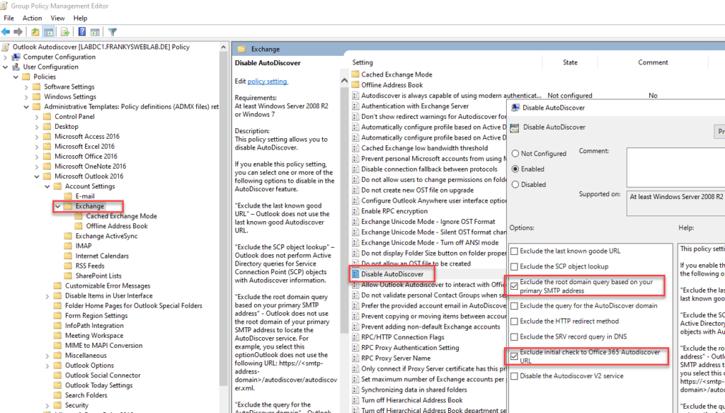This screenshot has width=725, height=413.
Task: Click the setting icon for Authentication with Exchange Server
Action: (x=355, y=106)
